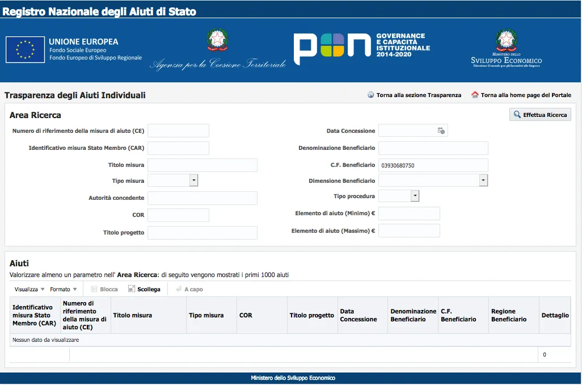Focus the Identificativo misura Stato Membro (CAR) field
Screen dimensions: 582x385
tap(178, 148)
